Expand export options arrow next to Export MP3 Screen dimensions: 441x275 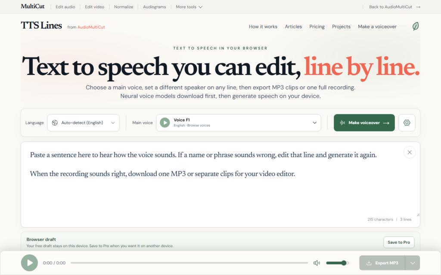pyautogui.click(x=413, y=263)
